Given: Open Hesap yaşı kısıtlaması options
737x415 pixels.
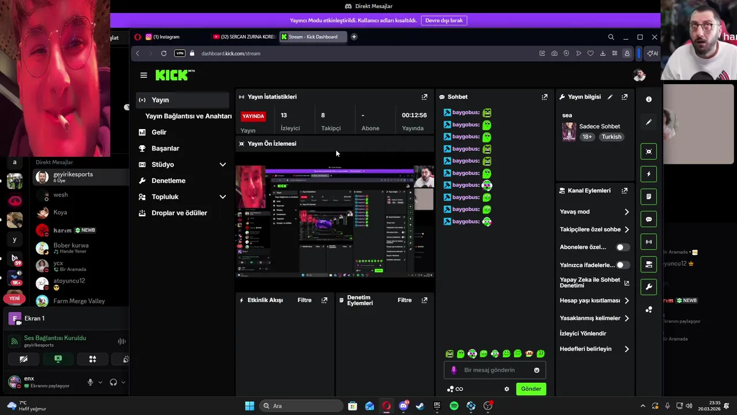Looking at the screenshot, I should (x=594, y=300).
